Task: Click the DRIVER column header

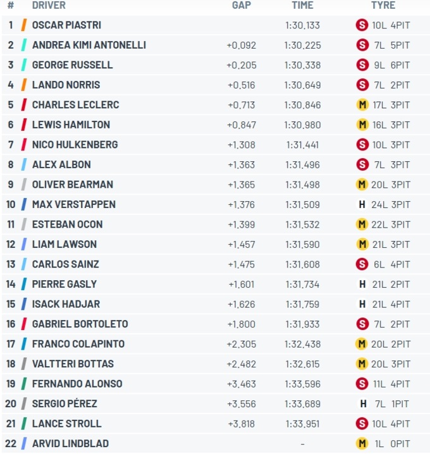Action: tap(49, 6)
